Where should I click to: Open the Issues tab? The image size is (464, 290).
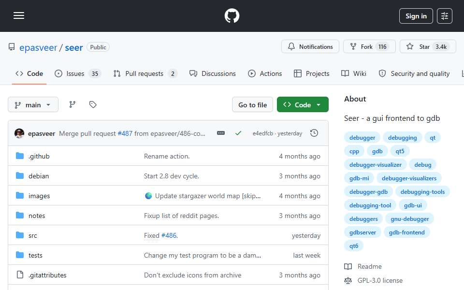point(78,73)
